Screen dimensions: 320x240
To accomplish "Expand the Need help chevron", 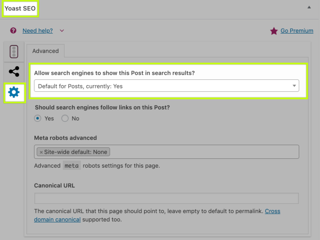I will [x=62, y=31].
